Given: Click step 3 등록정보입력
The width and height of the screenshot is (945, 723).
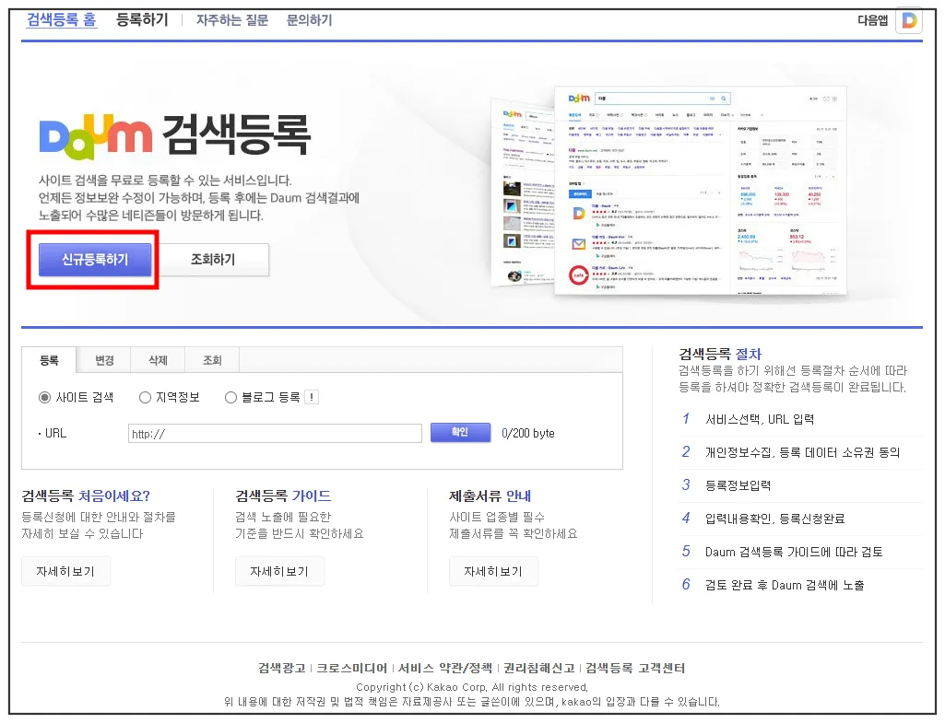Looking at the screenshot, I should (x=738, y=485).
